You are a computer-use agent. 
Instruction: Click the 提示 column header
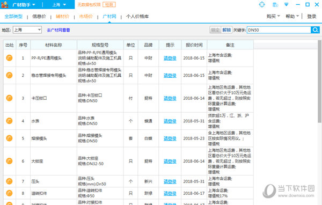click(170, 45)
